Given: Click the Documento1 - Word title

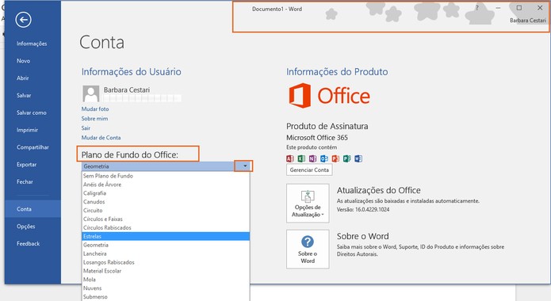Looking at the screenshot, I should [x=277, y=10].
